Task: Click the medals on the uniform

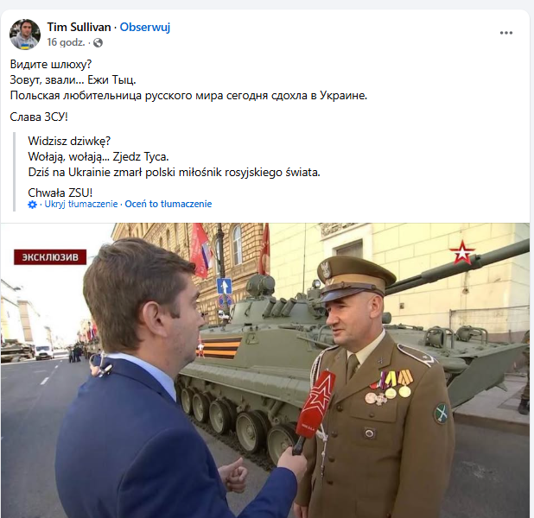Action: (x=388, y=388)
